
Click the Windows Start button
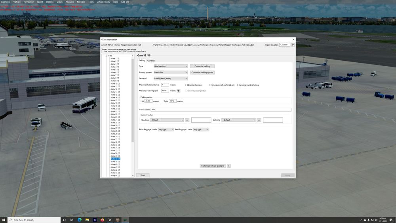click(4, 220)
